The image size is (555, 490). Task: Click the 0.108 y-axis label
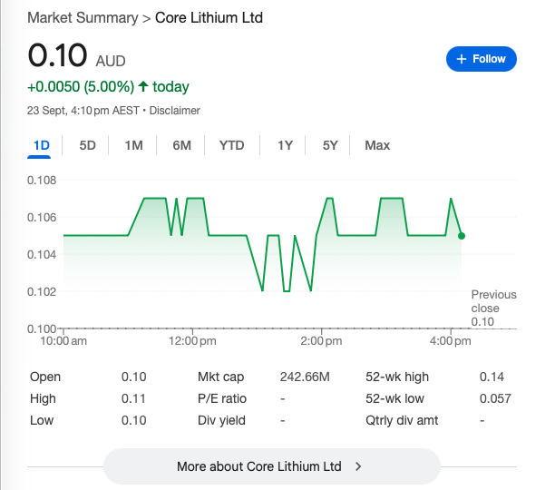tap(42, 181)
